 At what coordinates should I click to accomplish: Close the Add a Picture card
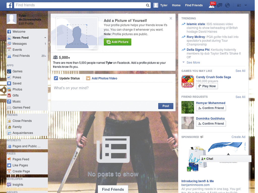pyautogui.click(x=171, y=18)
